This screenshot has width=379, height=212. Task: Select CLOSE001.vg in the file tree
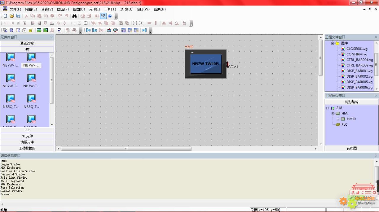tap(357, 49)
